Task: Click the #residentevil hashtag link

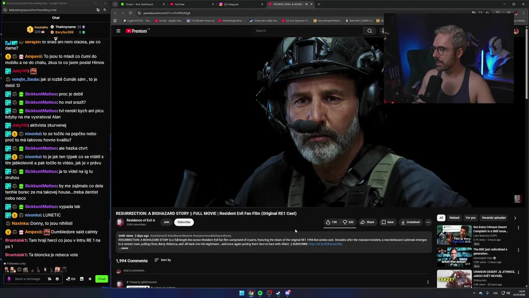Action: tap(159, 236)
